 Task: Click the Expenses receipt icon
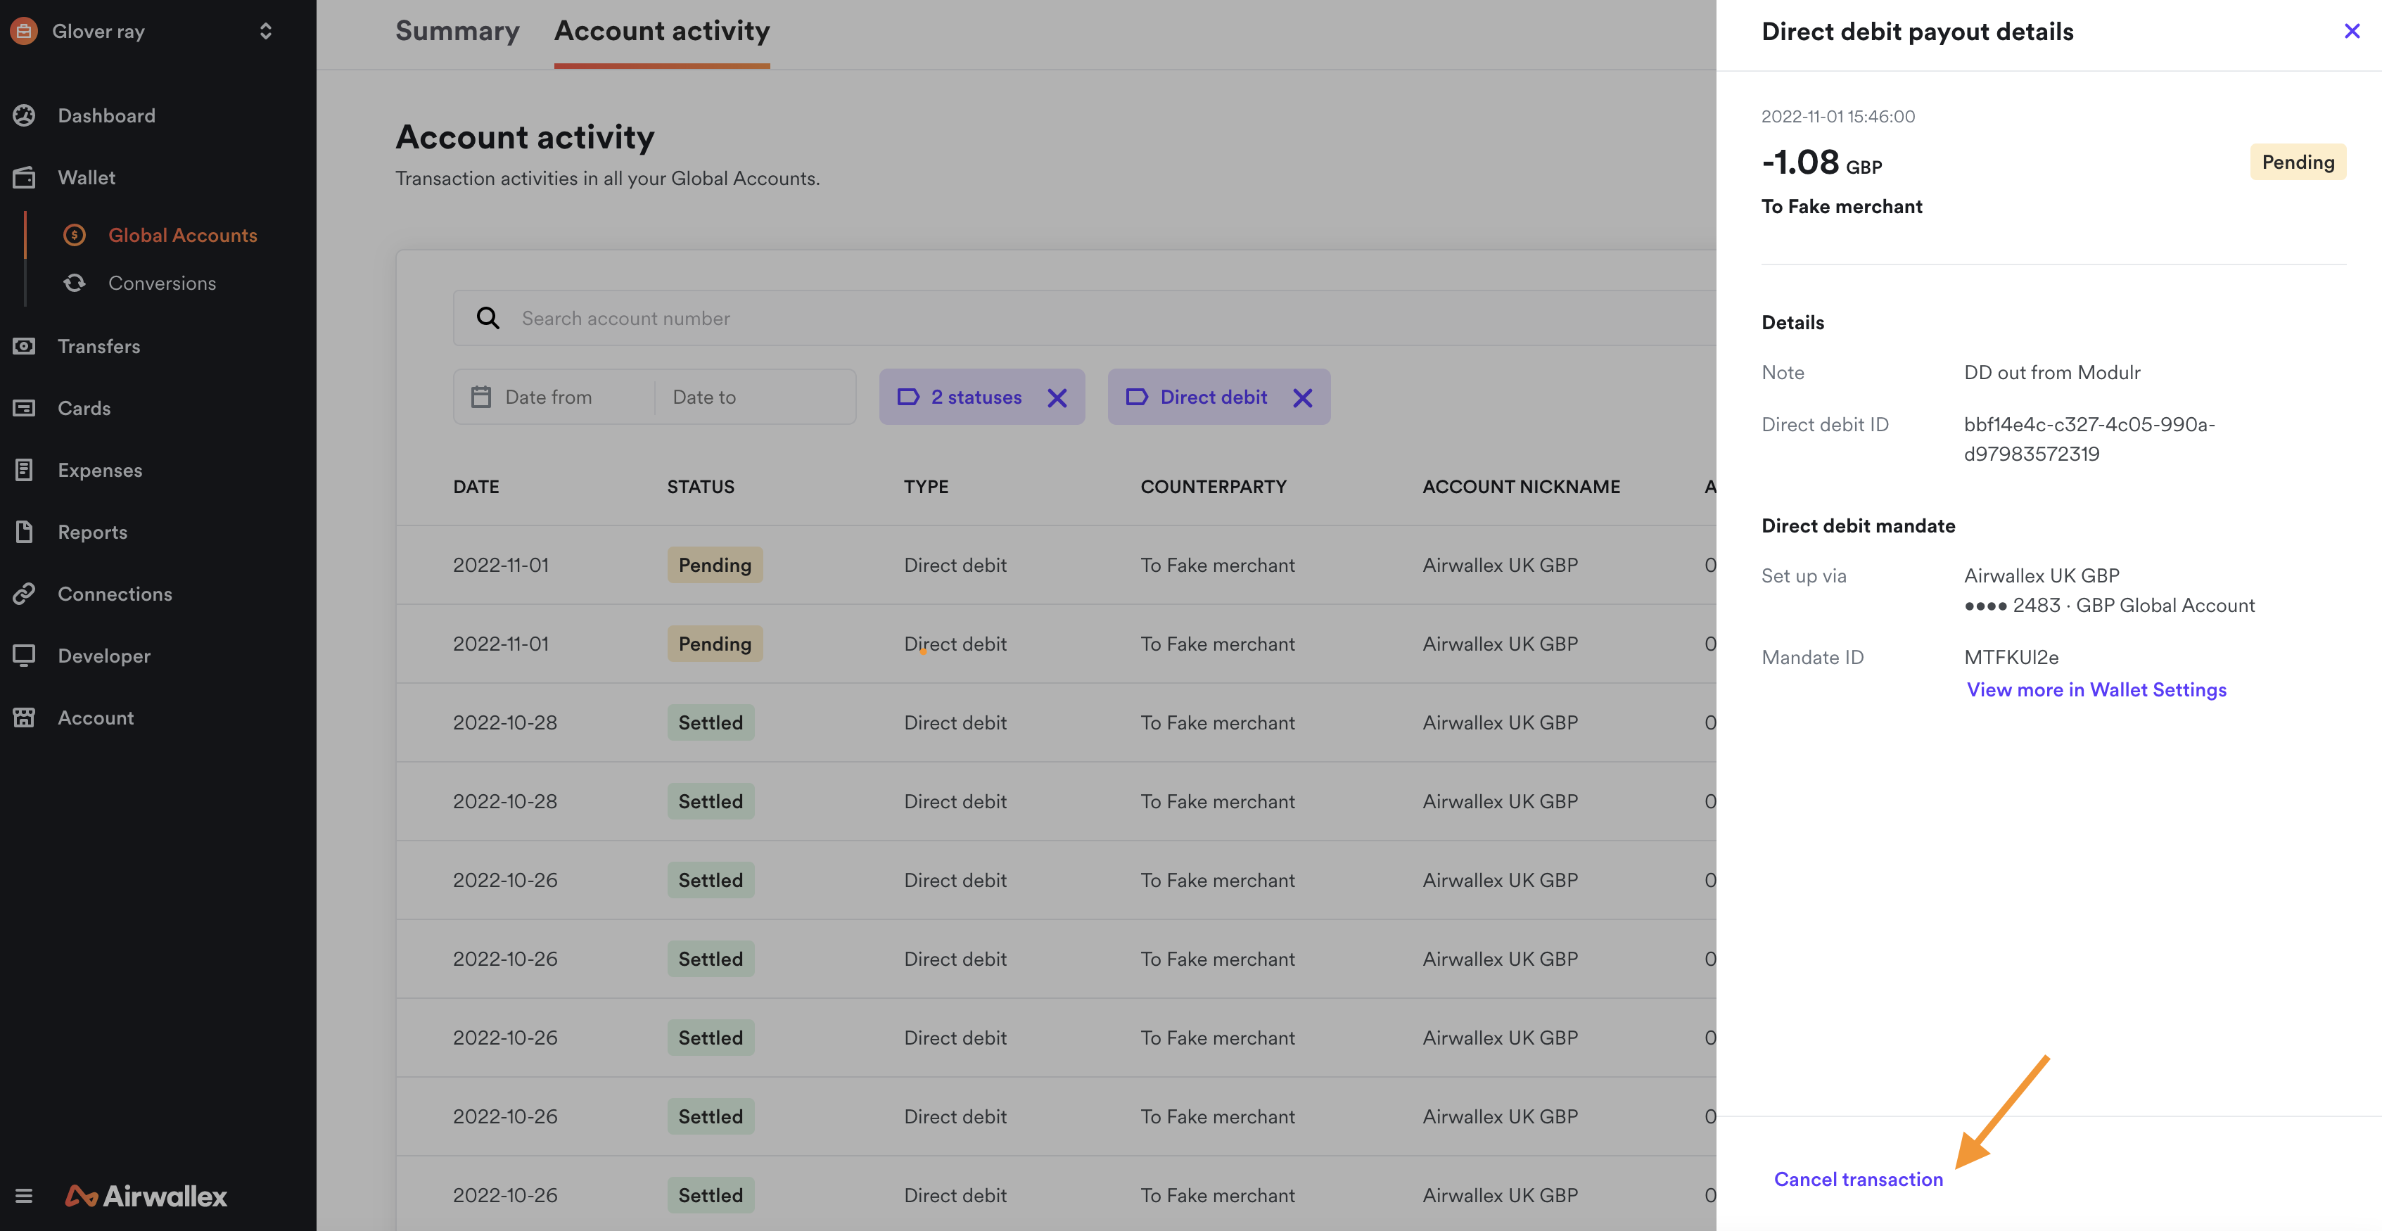click(x=24, y=470)
